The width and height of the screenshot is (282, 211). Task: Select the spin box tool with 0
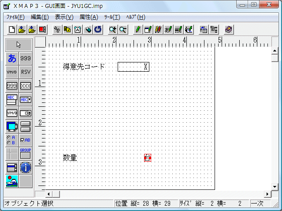point(26,113)
